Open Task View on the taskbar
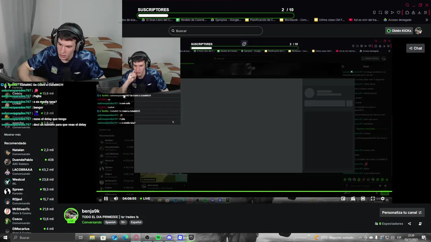 click(81, 238)
